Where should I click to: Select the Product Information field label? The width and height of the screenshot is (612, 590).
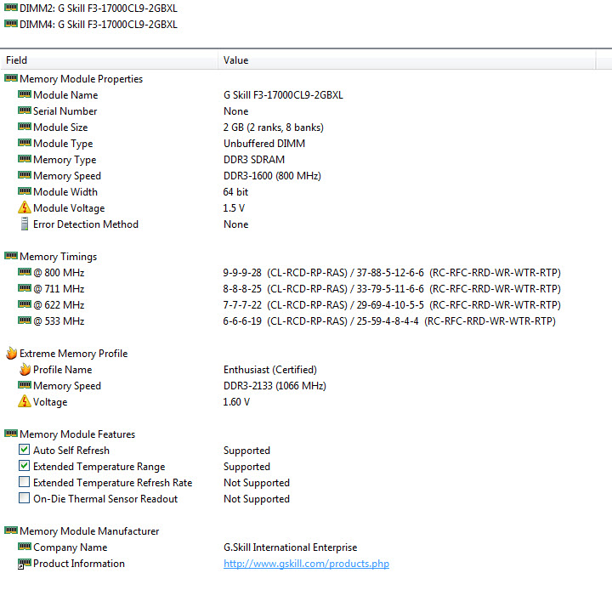click(79, 564)
